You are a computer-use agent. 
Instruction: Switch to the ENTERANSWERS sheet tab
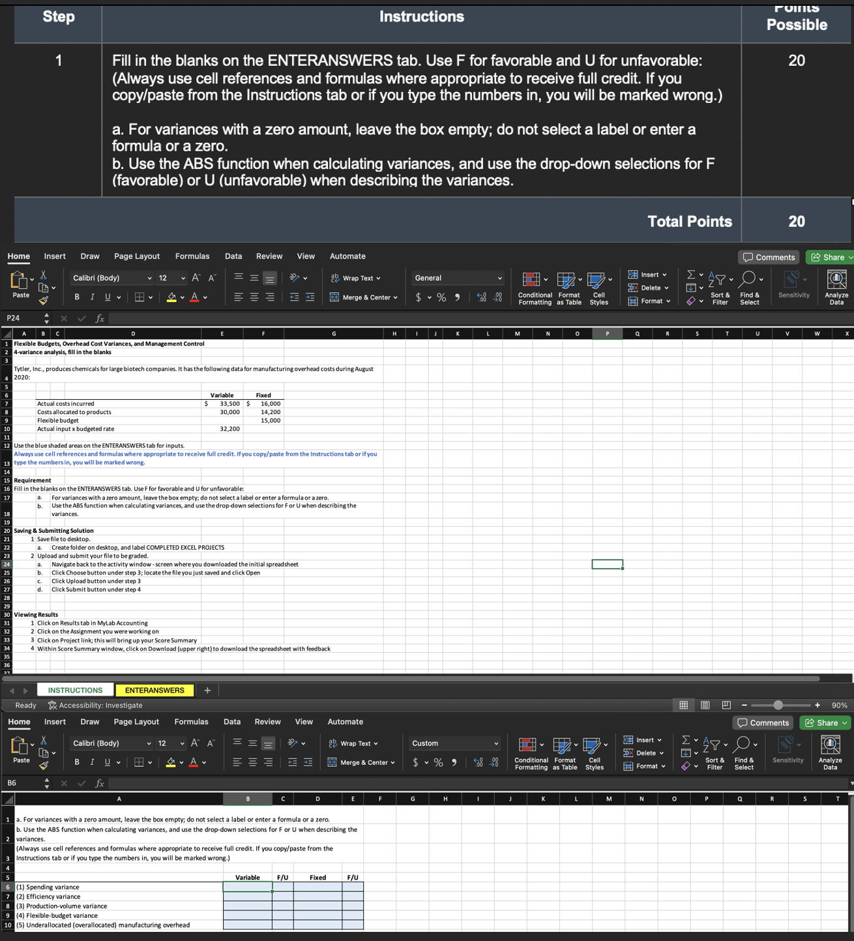[x=155, y=689]
